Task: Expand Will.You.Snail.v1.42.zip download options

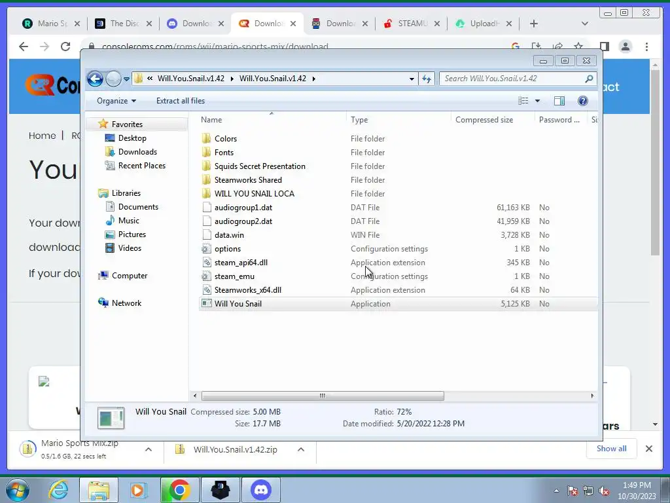Action: click(x=301, y=449)
